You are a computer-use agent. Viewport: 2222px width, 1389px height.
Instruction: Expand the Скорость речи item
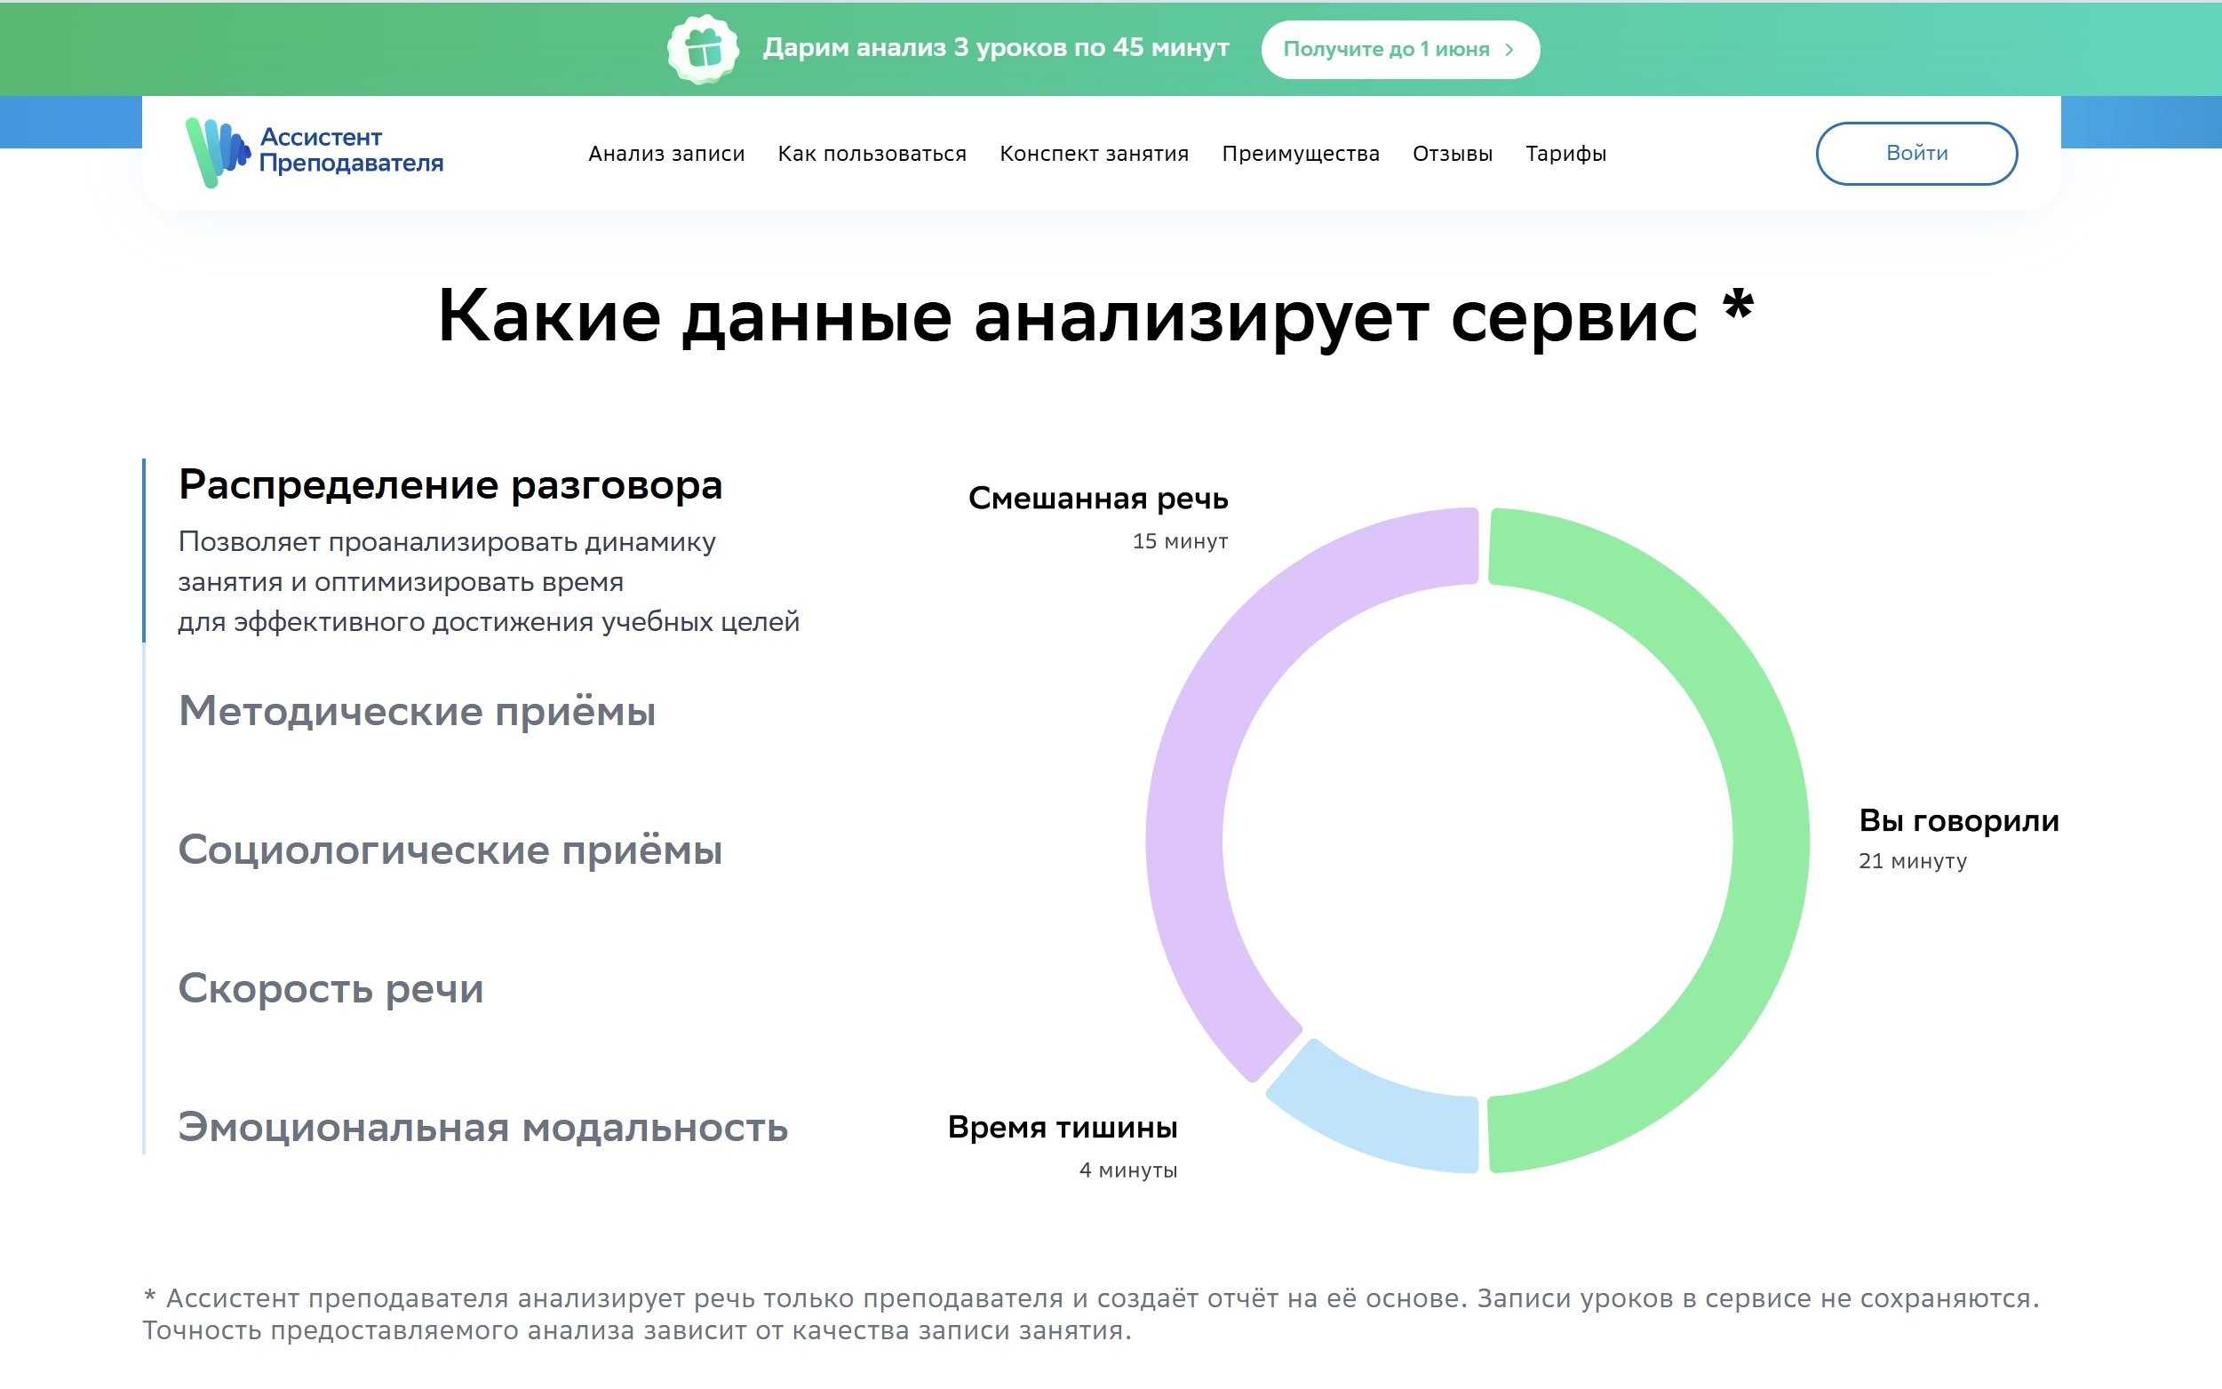click(x=331, y=988)
